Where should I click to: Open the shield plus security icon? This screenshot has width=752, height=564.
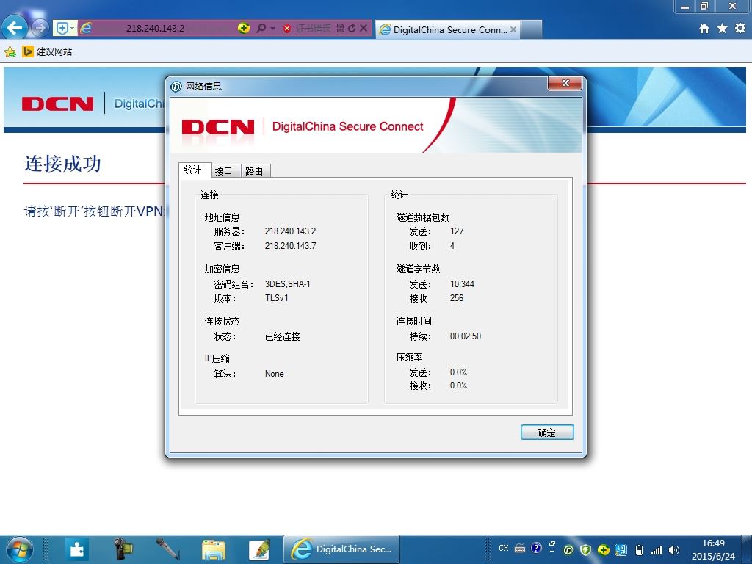pos(62,29)
